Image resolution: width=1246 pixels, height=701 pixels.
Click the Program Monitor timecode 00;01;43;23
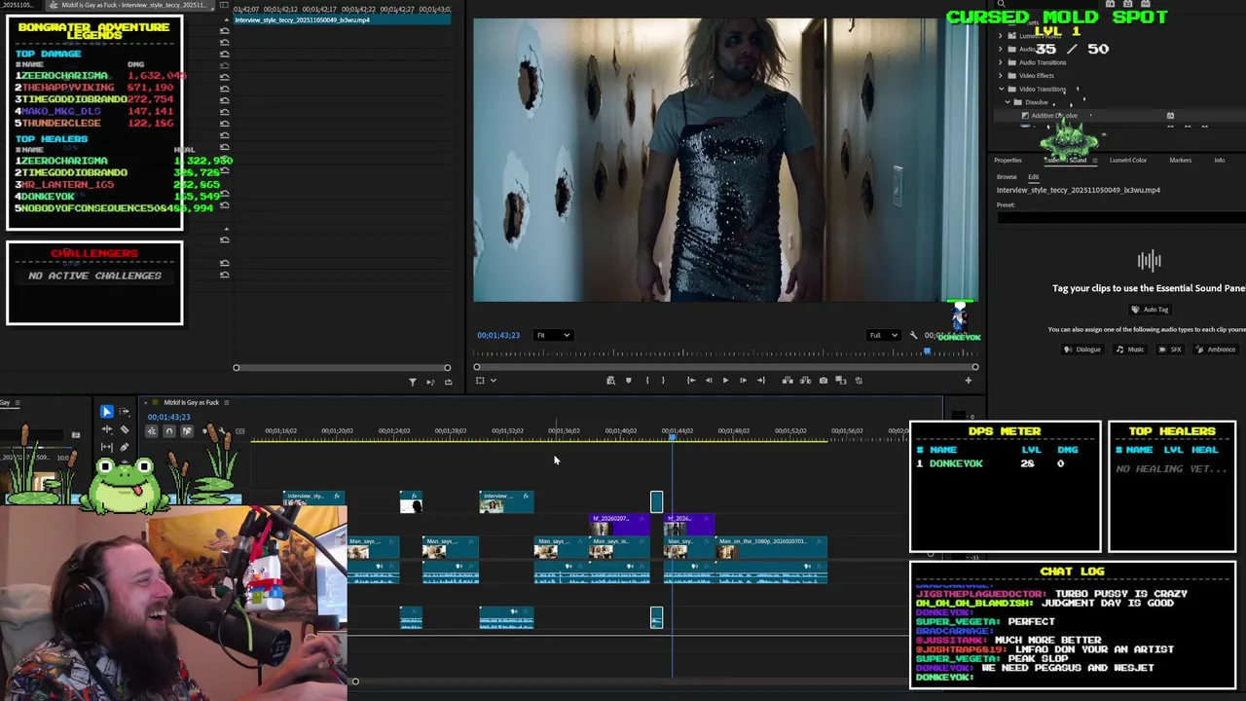point(497,335)
